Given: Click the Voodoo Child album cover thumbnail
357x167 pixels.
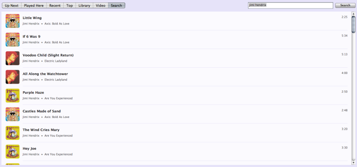Looking at the screenshot, I should pyautogui.click(x=13, y=58).
